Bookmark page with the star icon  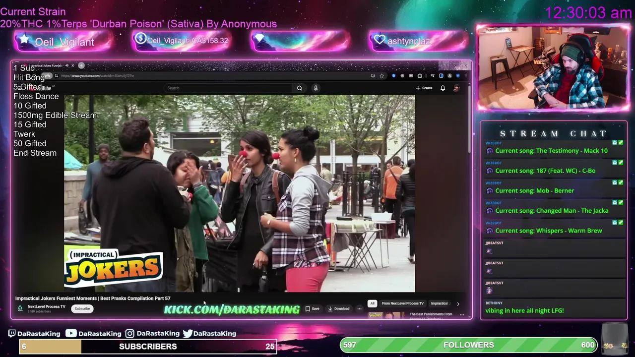click(381, 76)
